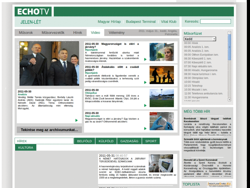Click 'Tekintse meg az archívumunkat...' button
250x188 pixels.
point(49,130)
